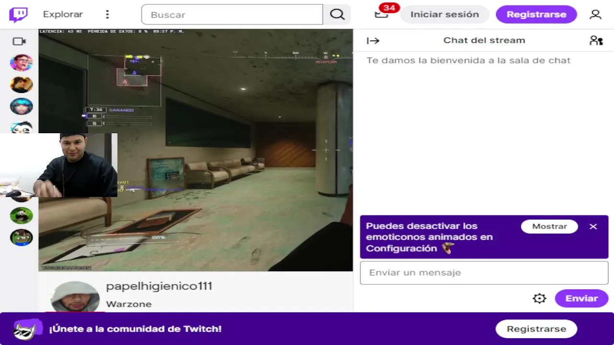Open the three-dot more options menu
Screen dimensions: 614x345
[x=107, y=14]
